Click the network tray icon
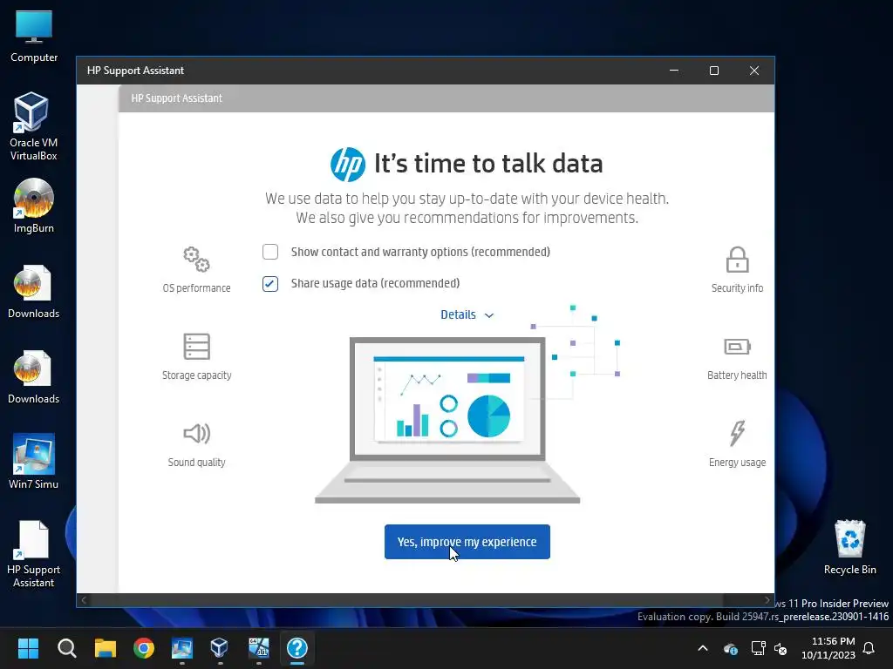893x669 pixels. pos(758,648)
